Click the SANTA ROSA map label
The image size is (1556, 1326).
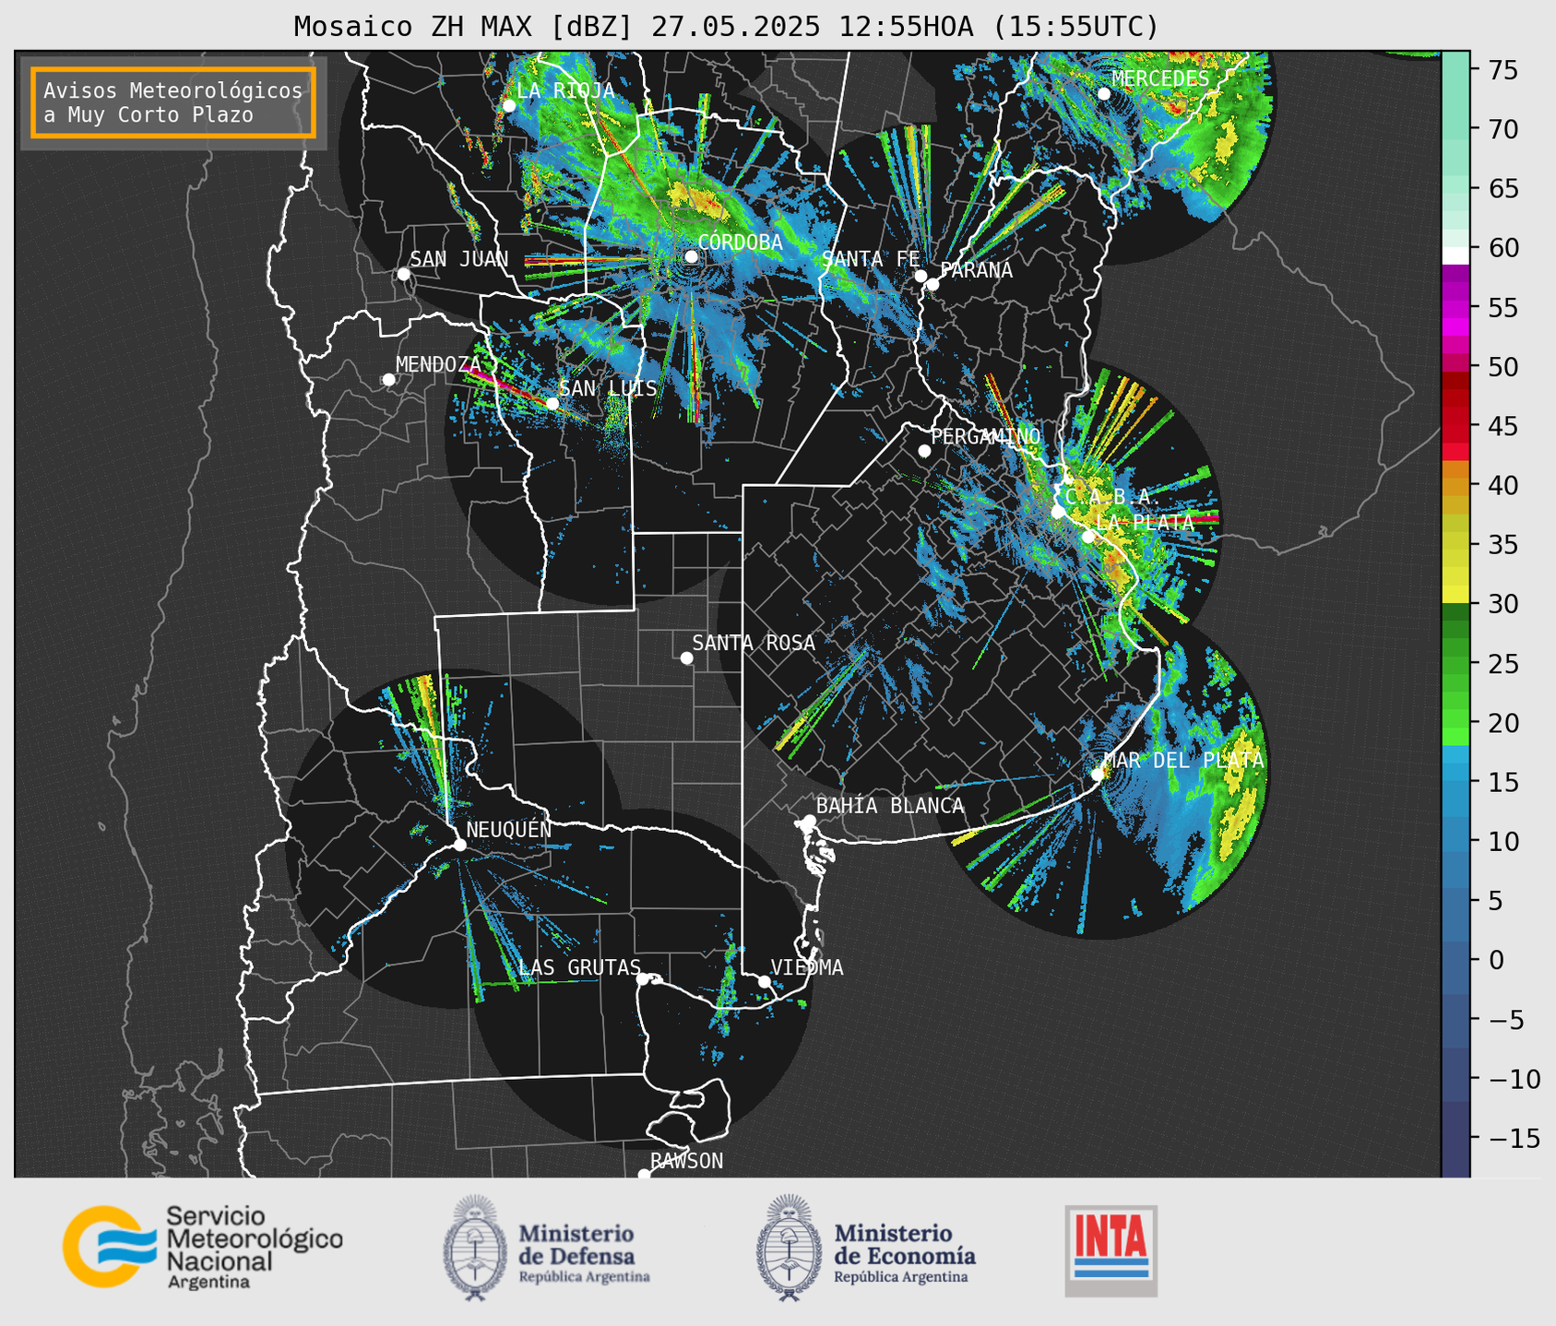[754, 643]
